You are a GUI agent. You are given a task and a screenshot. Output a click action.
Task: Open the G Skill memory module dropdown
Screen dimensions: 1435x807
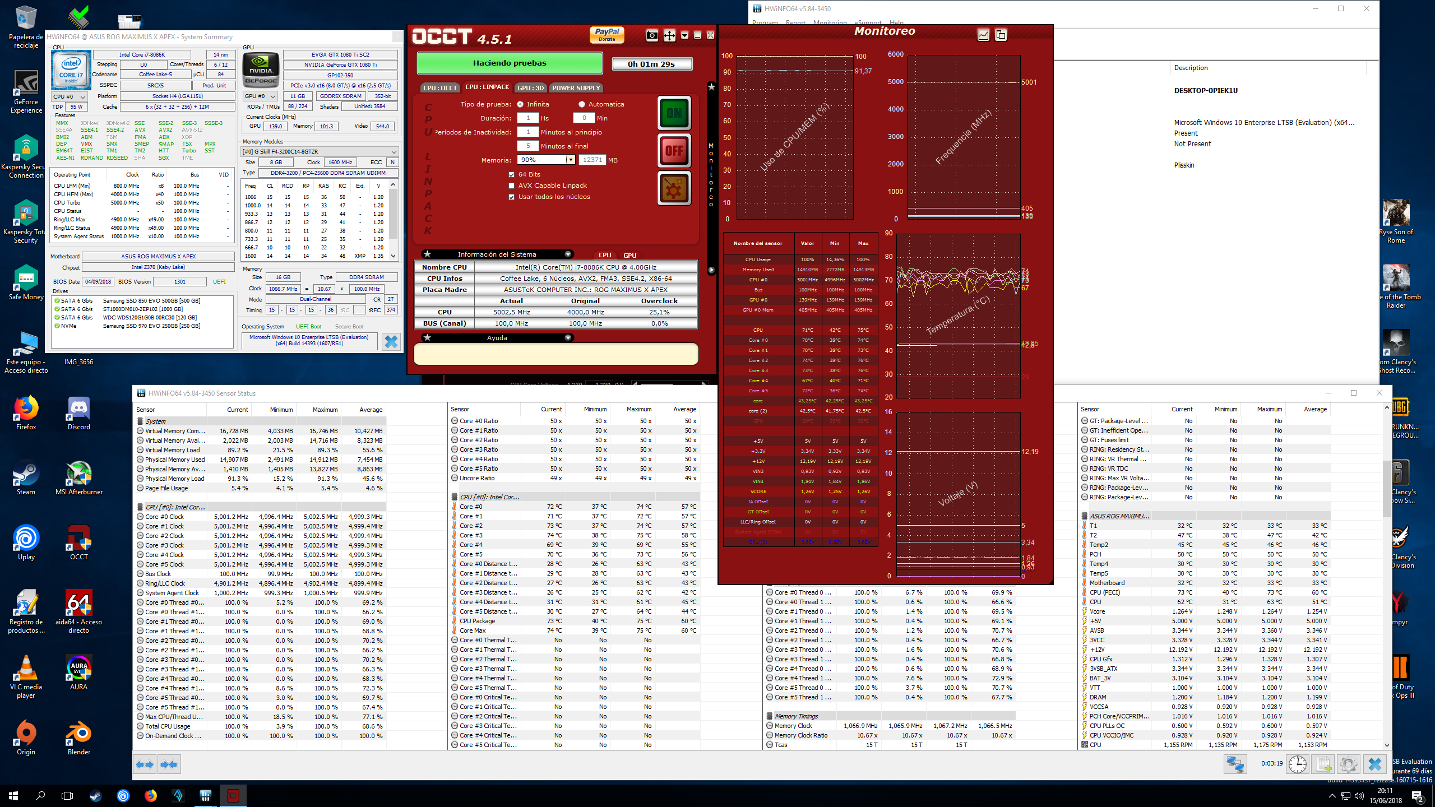[320, 151]
